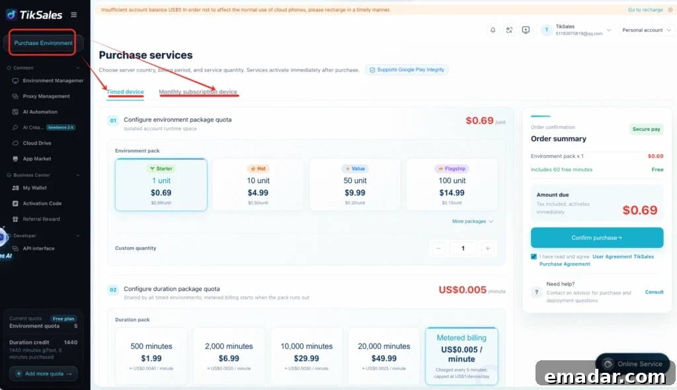Select the 2,000 minutes duration pack
The height and width of the screenshot is (390, 677).
(229, 356)
